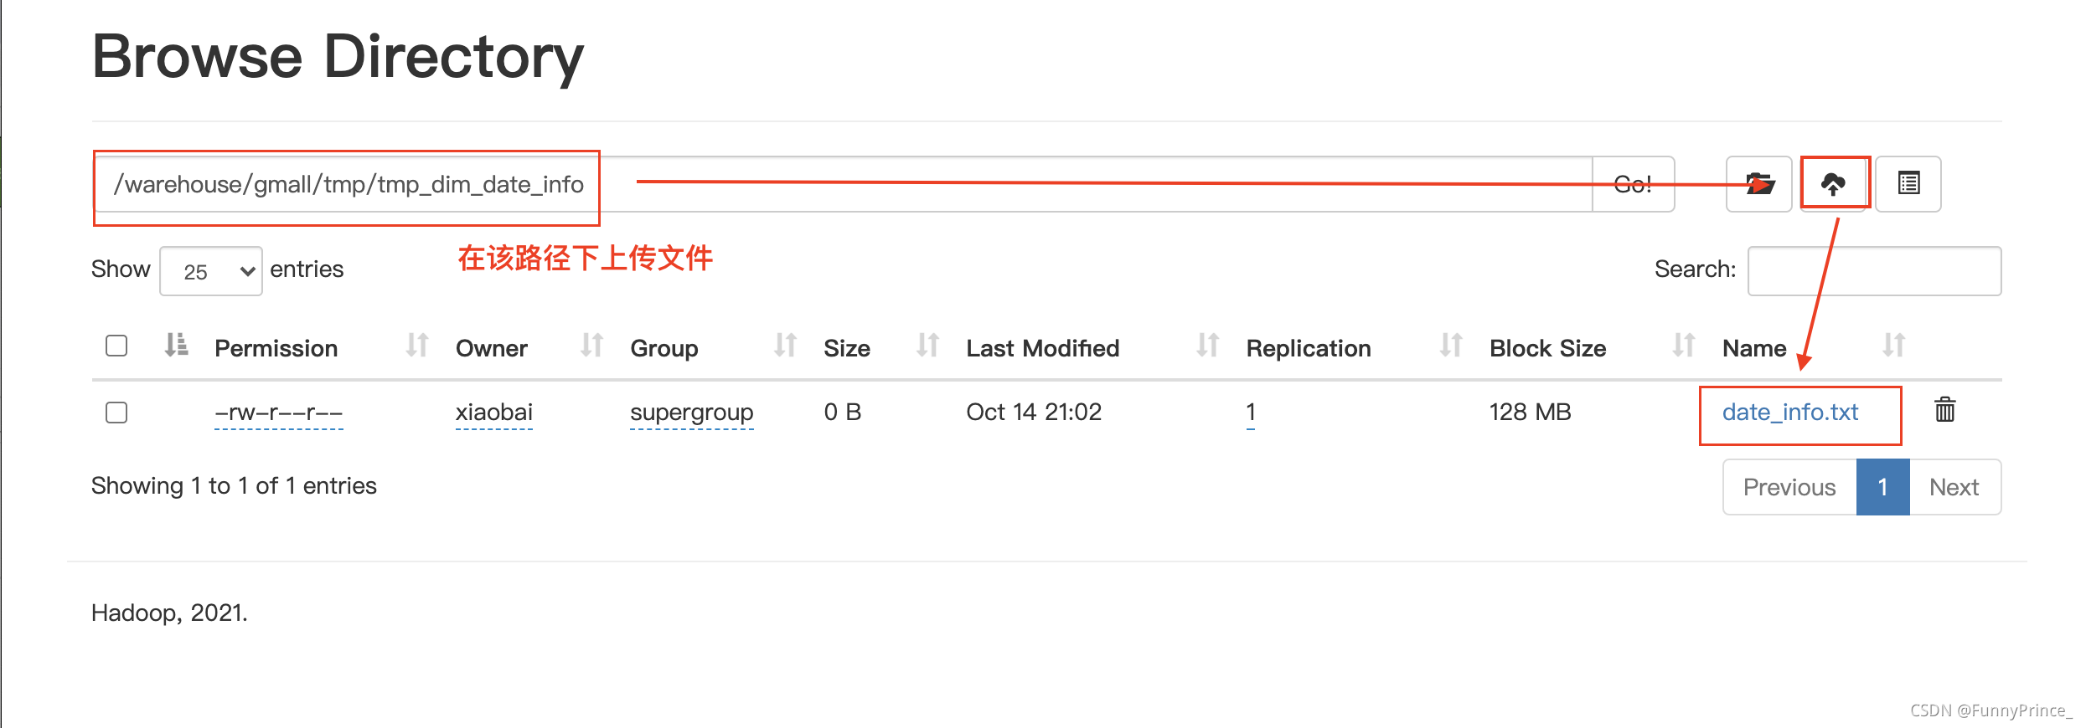Viewport: 2086px width, 728px height.
Task: Sort by Last Modified column arrows
Action: [x=1207, y=346]
